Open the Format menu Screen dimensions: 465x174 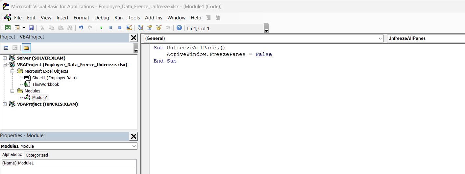[x=81, y=18]
